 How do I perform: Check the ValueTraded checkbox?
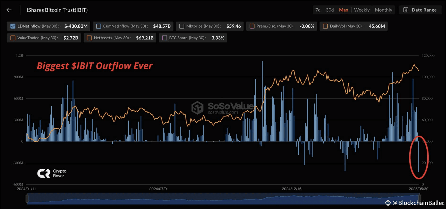tap(13, 38)
